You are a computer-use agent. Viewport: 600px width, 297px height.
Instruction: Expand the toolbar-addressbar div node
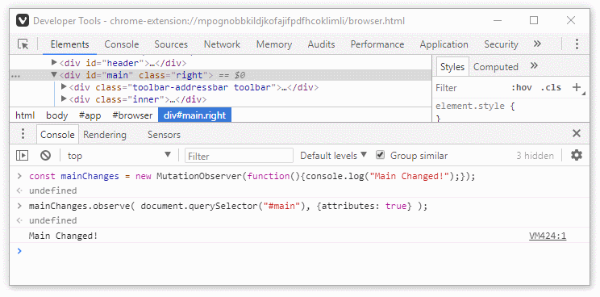coord(64,87)
